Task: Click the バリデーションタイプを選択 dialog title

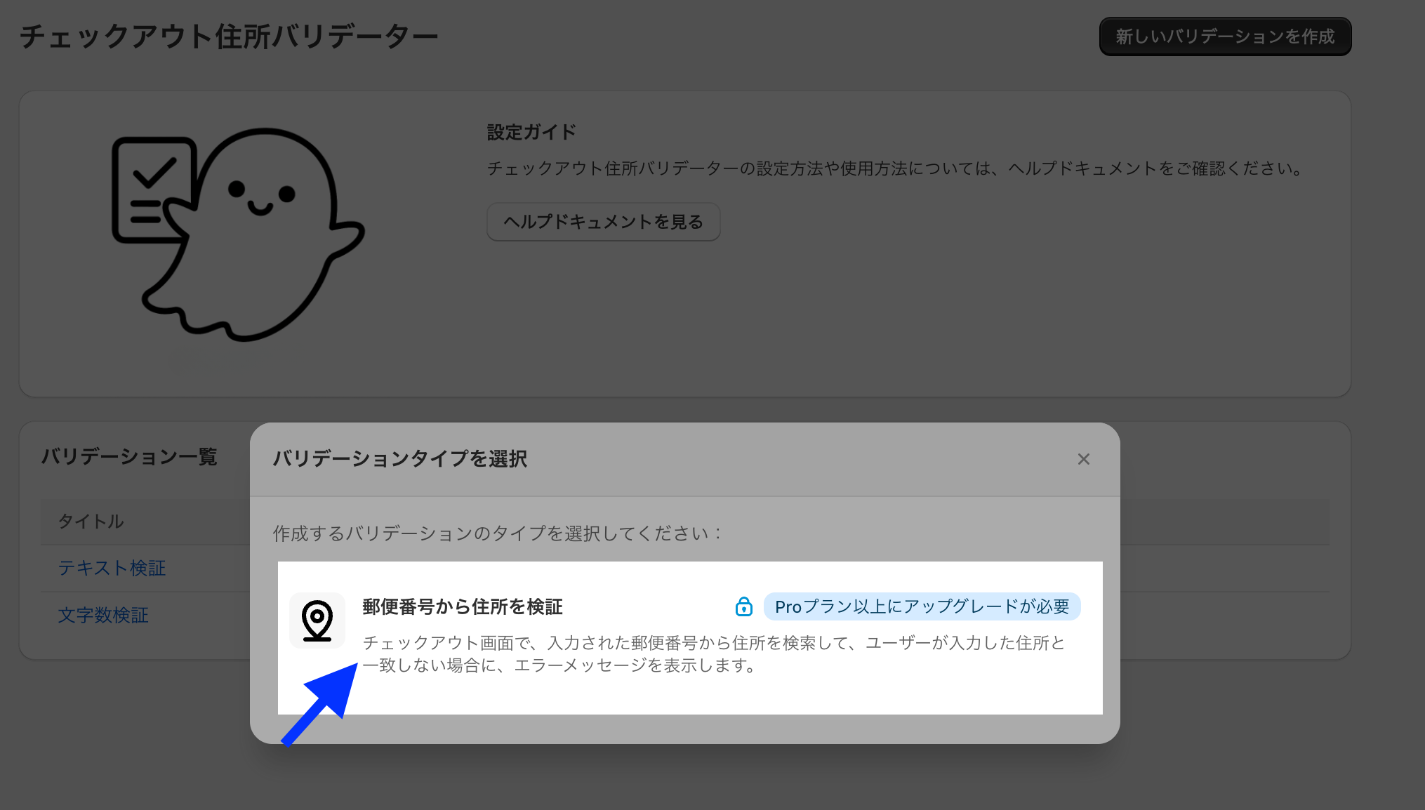Action: tap(400, 459)
